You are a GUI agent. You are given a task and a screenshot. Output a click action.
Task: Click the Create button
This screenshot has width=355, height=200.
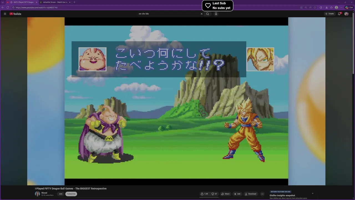click(329, 14)
